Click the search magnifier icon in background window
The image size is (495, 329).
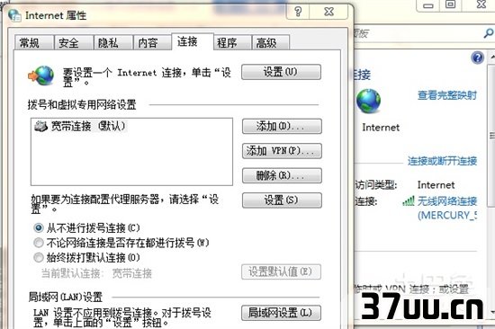pyautogui.click(x=489, y=32)
